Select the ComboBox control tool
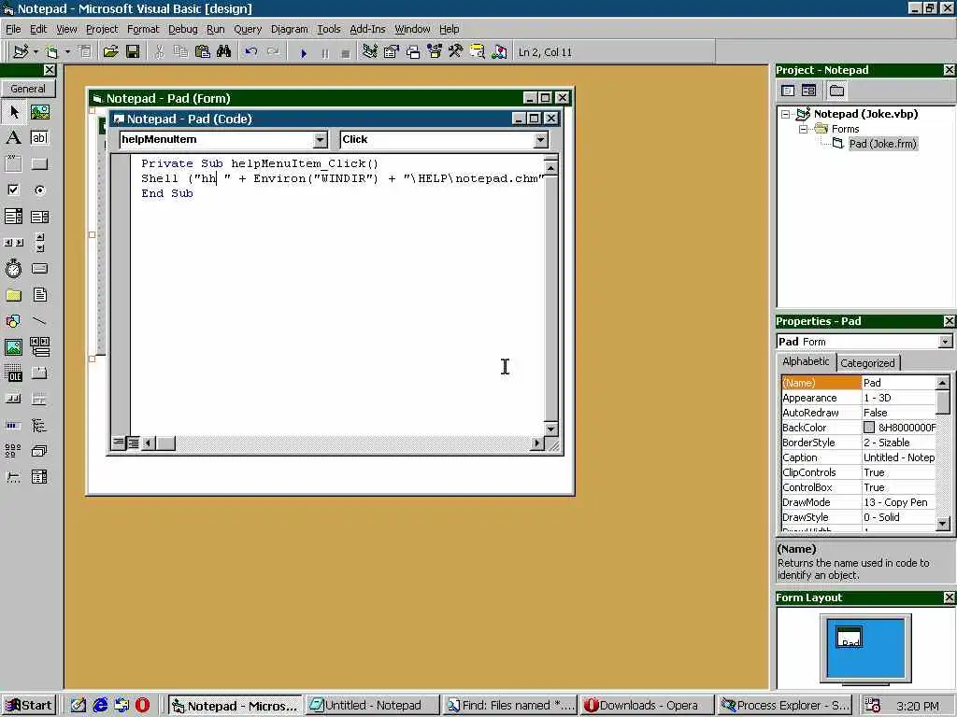 pos(13,217)
